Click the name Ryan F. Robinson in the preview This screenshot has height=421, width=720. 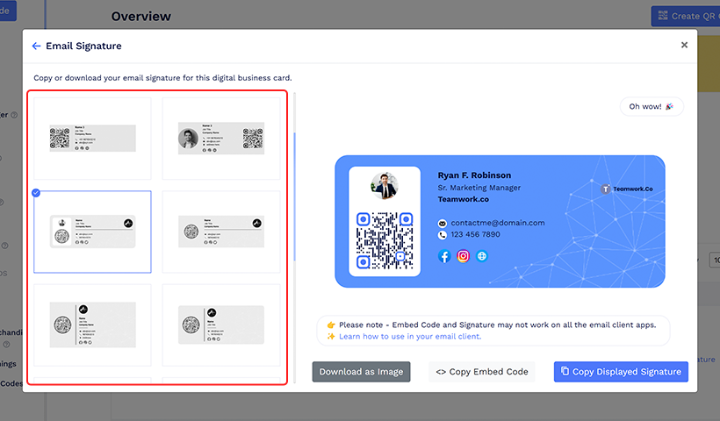point(474,175)
